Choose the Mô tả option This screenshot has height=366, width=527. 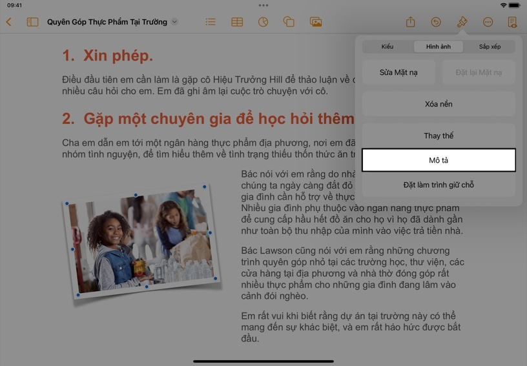coord(439,160)
